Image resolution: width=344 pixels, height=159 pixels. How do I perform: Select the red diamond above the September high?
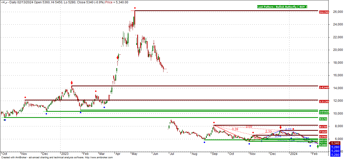pyautogui.click(x=214, y=123)
